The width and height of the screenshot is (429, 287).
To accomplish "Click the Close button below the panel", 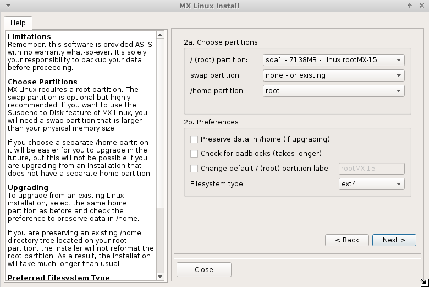I will [x=204, y=270].
